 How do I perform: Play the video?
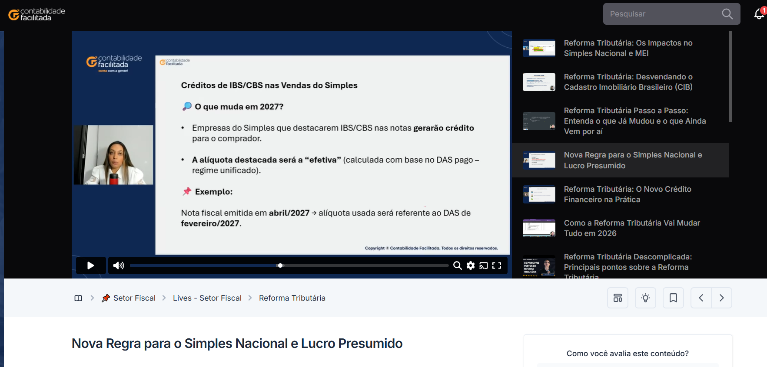[x=91, y=265]
